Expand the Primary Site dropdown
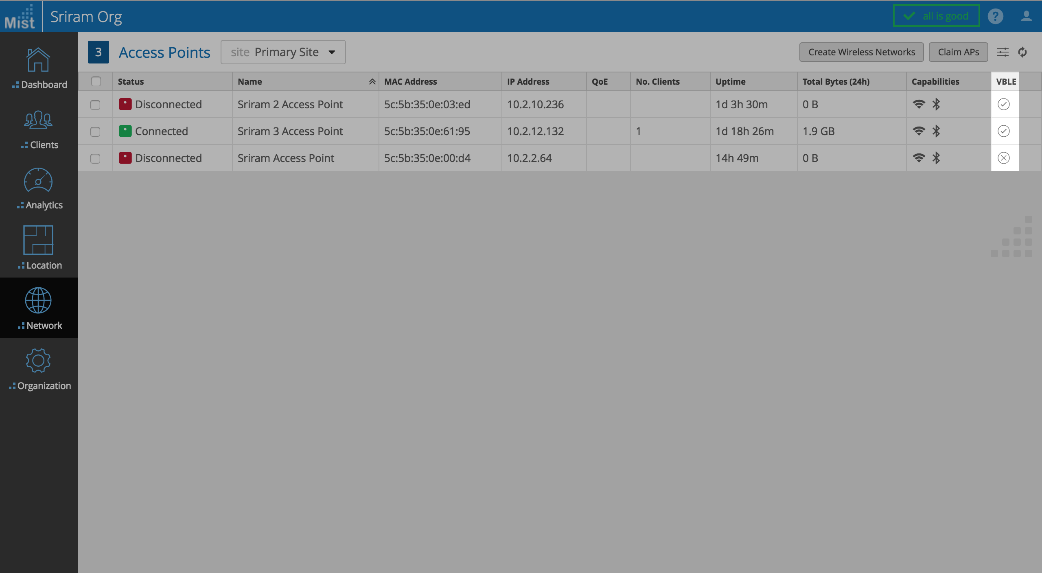1042x573 pixels. (x=283, y=52)
